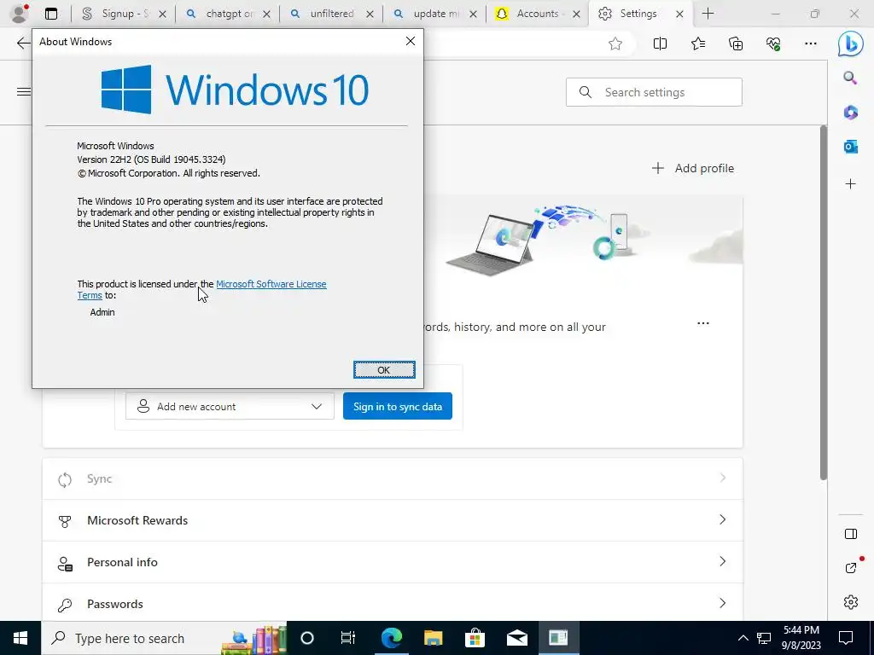874x655 pixels.
Task: Toggle sidebar visibility icon
Action: point(851,534)
